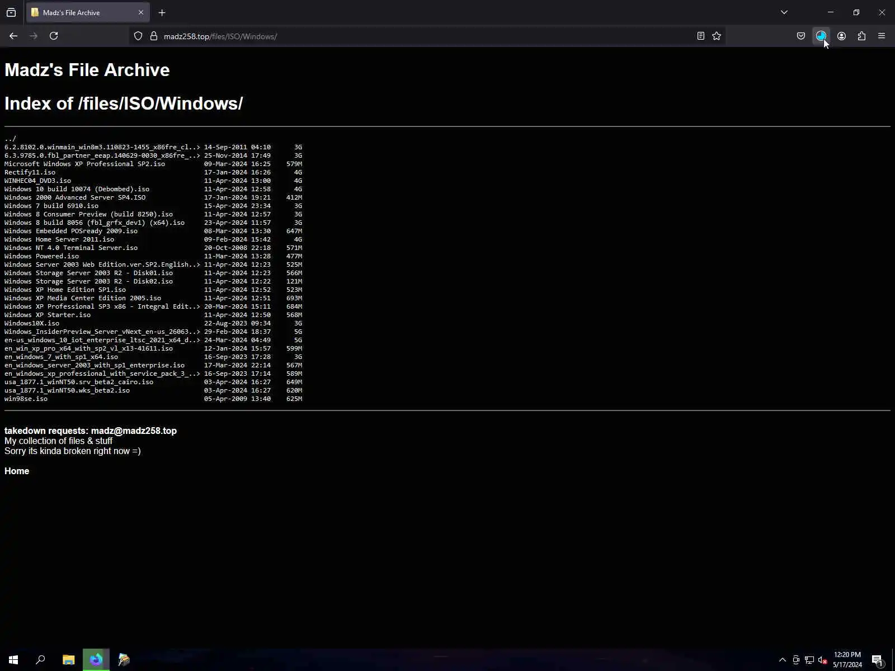Open a new browser tab

point(162,12)
